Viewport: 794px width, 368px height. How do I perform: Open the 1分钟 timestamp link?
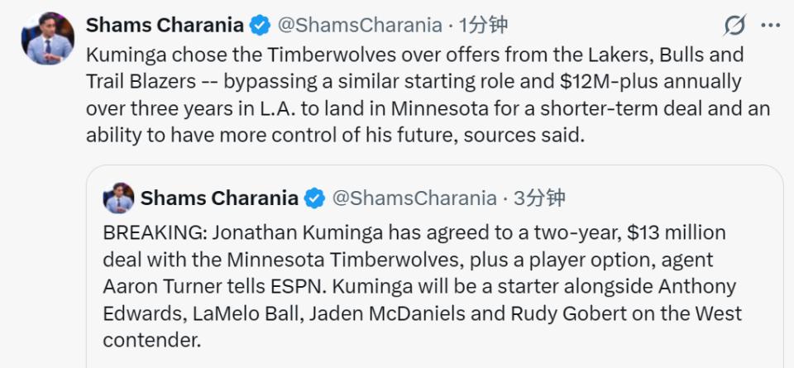coord(482,25)
